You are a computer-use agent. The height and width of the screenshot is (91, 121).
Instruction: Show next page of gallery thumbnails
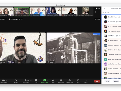[x=96, y=12]
